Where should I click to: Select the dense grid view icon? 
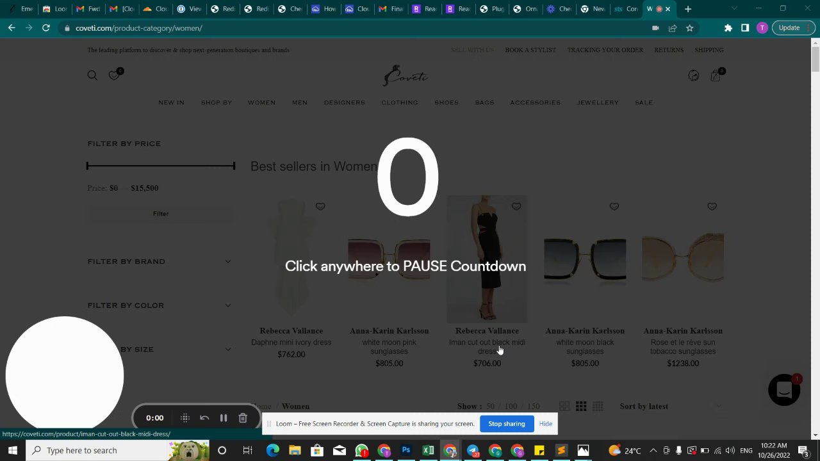598,406
